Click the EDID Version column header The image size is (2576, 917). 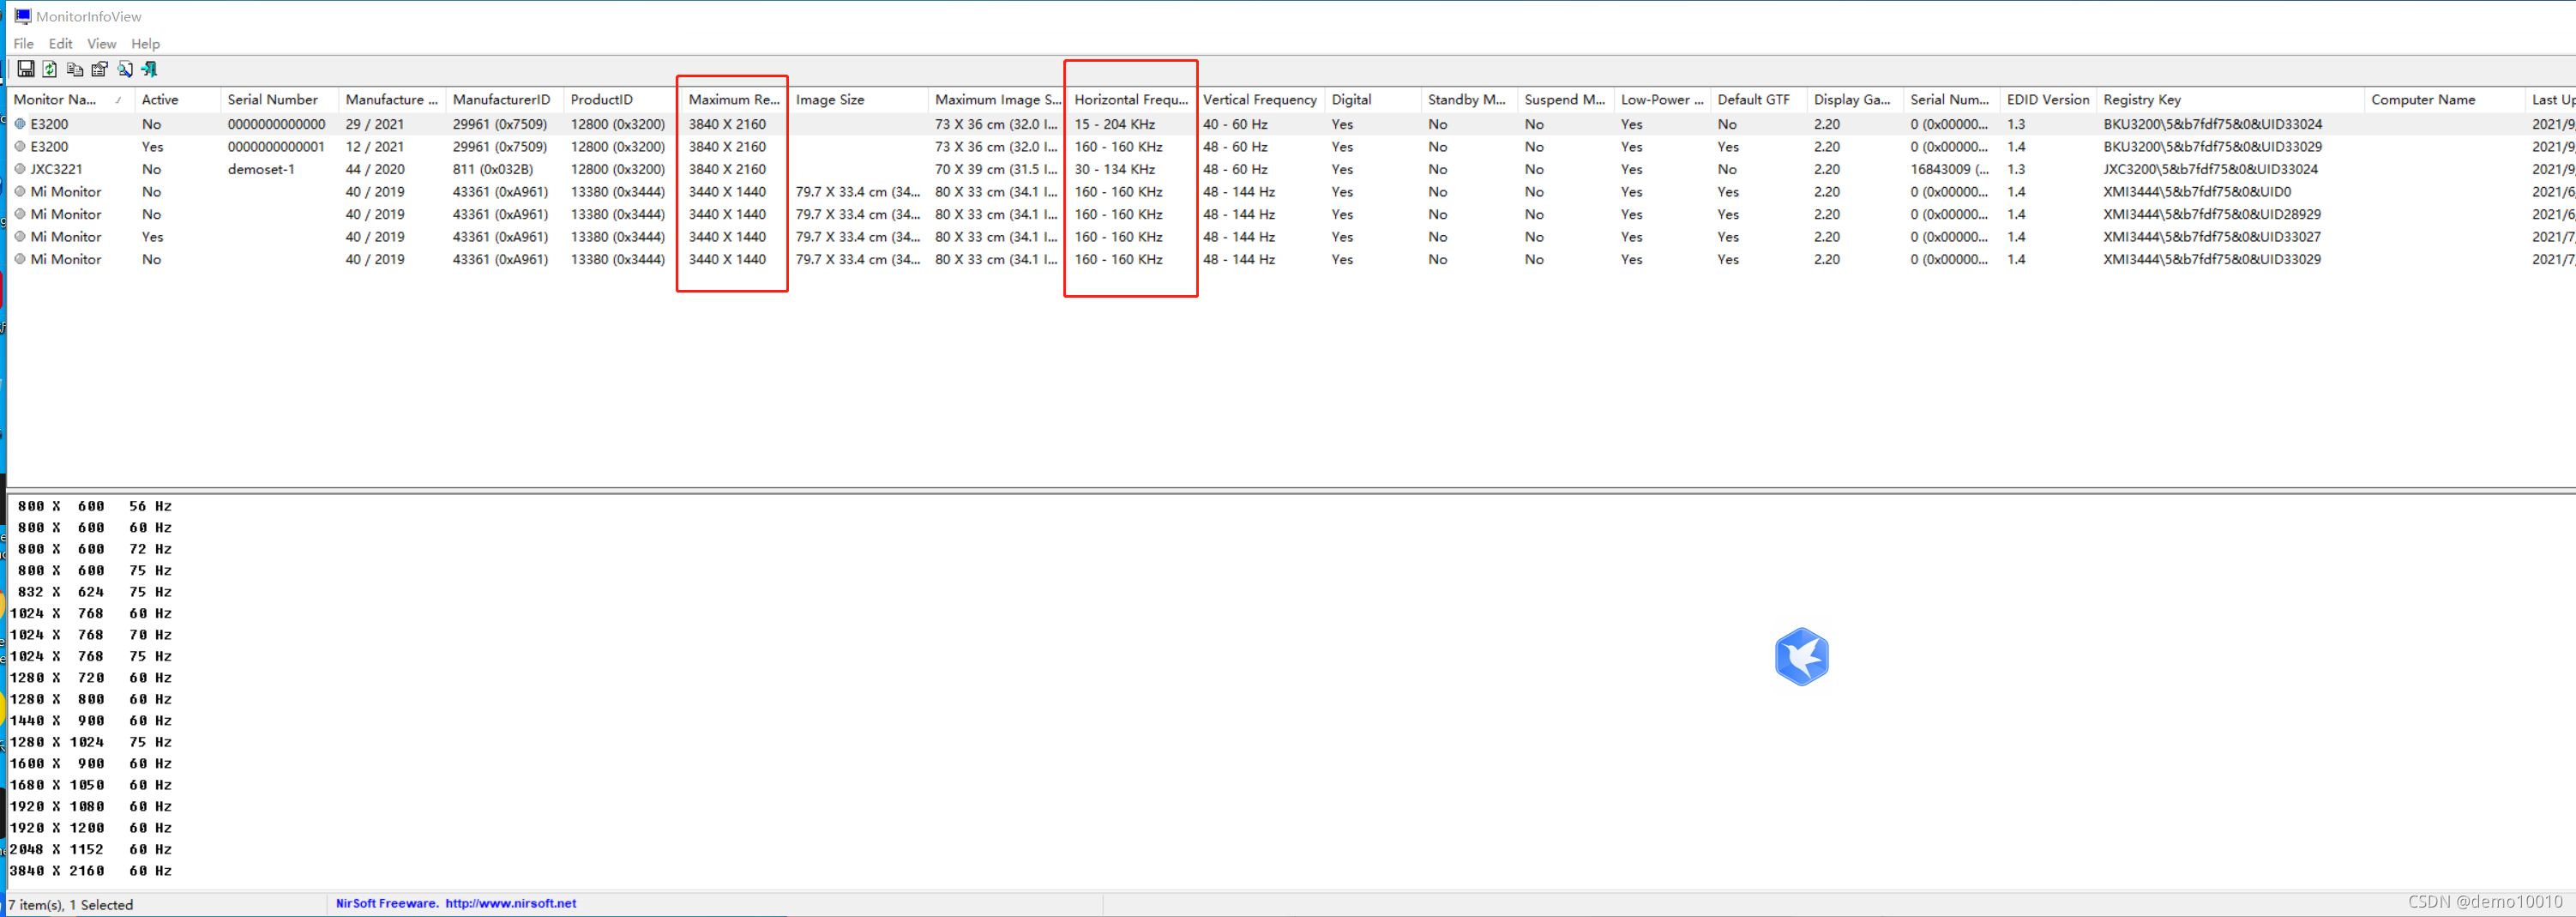[x=2047, y=99]
